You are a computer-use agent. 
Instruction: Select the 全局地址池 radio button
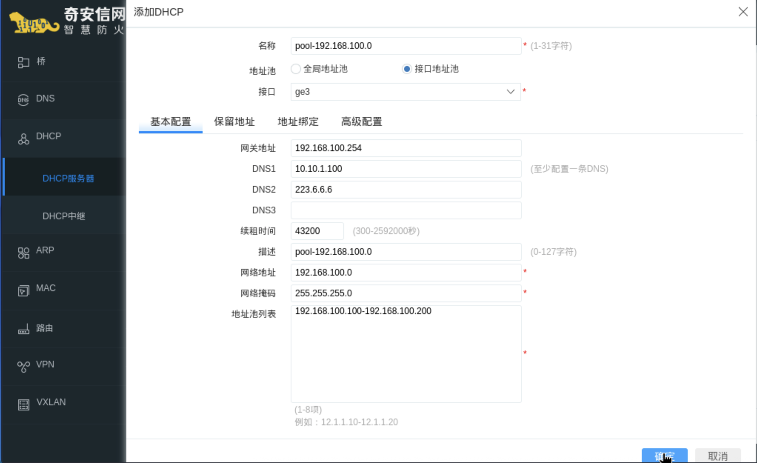[x=296, y=69]
